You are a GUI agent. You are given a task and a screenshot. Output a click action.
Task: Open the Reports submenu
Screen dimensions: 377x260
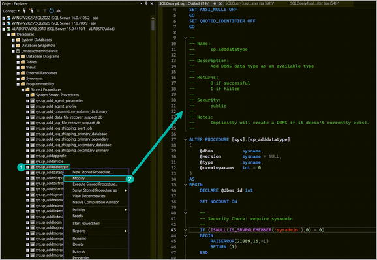click(96, 231)
